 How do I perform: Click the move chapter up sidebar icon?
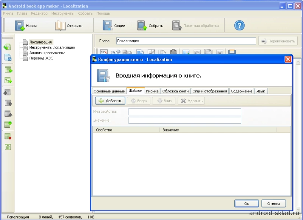click(x=8, y=114)
